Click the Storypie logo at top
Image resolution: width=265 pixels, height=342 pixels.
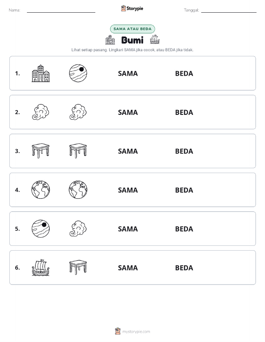(x=132, y=9)
